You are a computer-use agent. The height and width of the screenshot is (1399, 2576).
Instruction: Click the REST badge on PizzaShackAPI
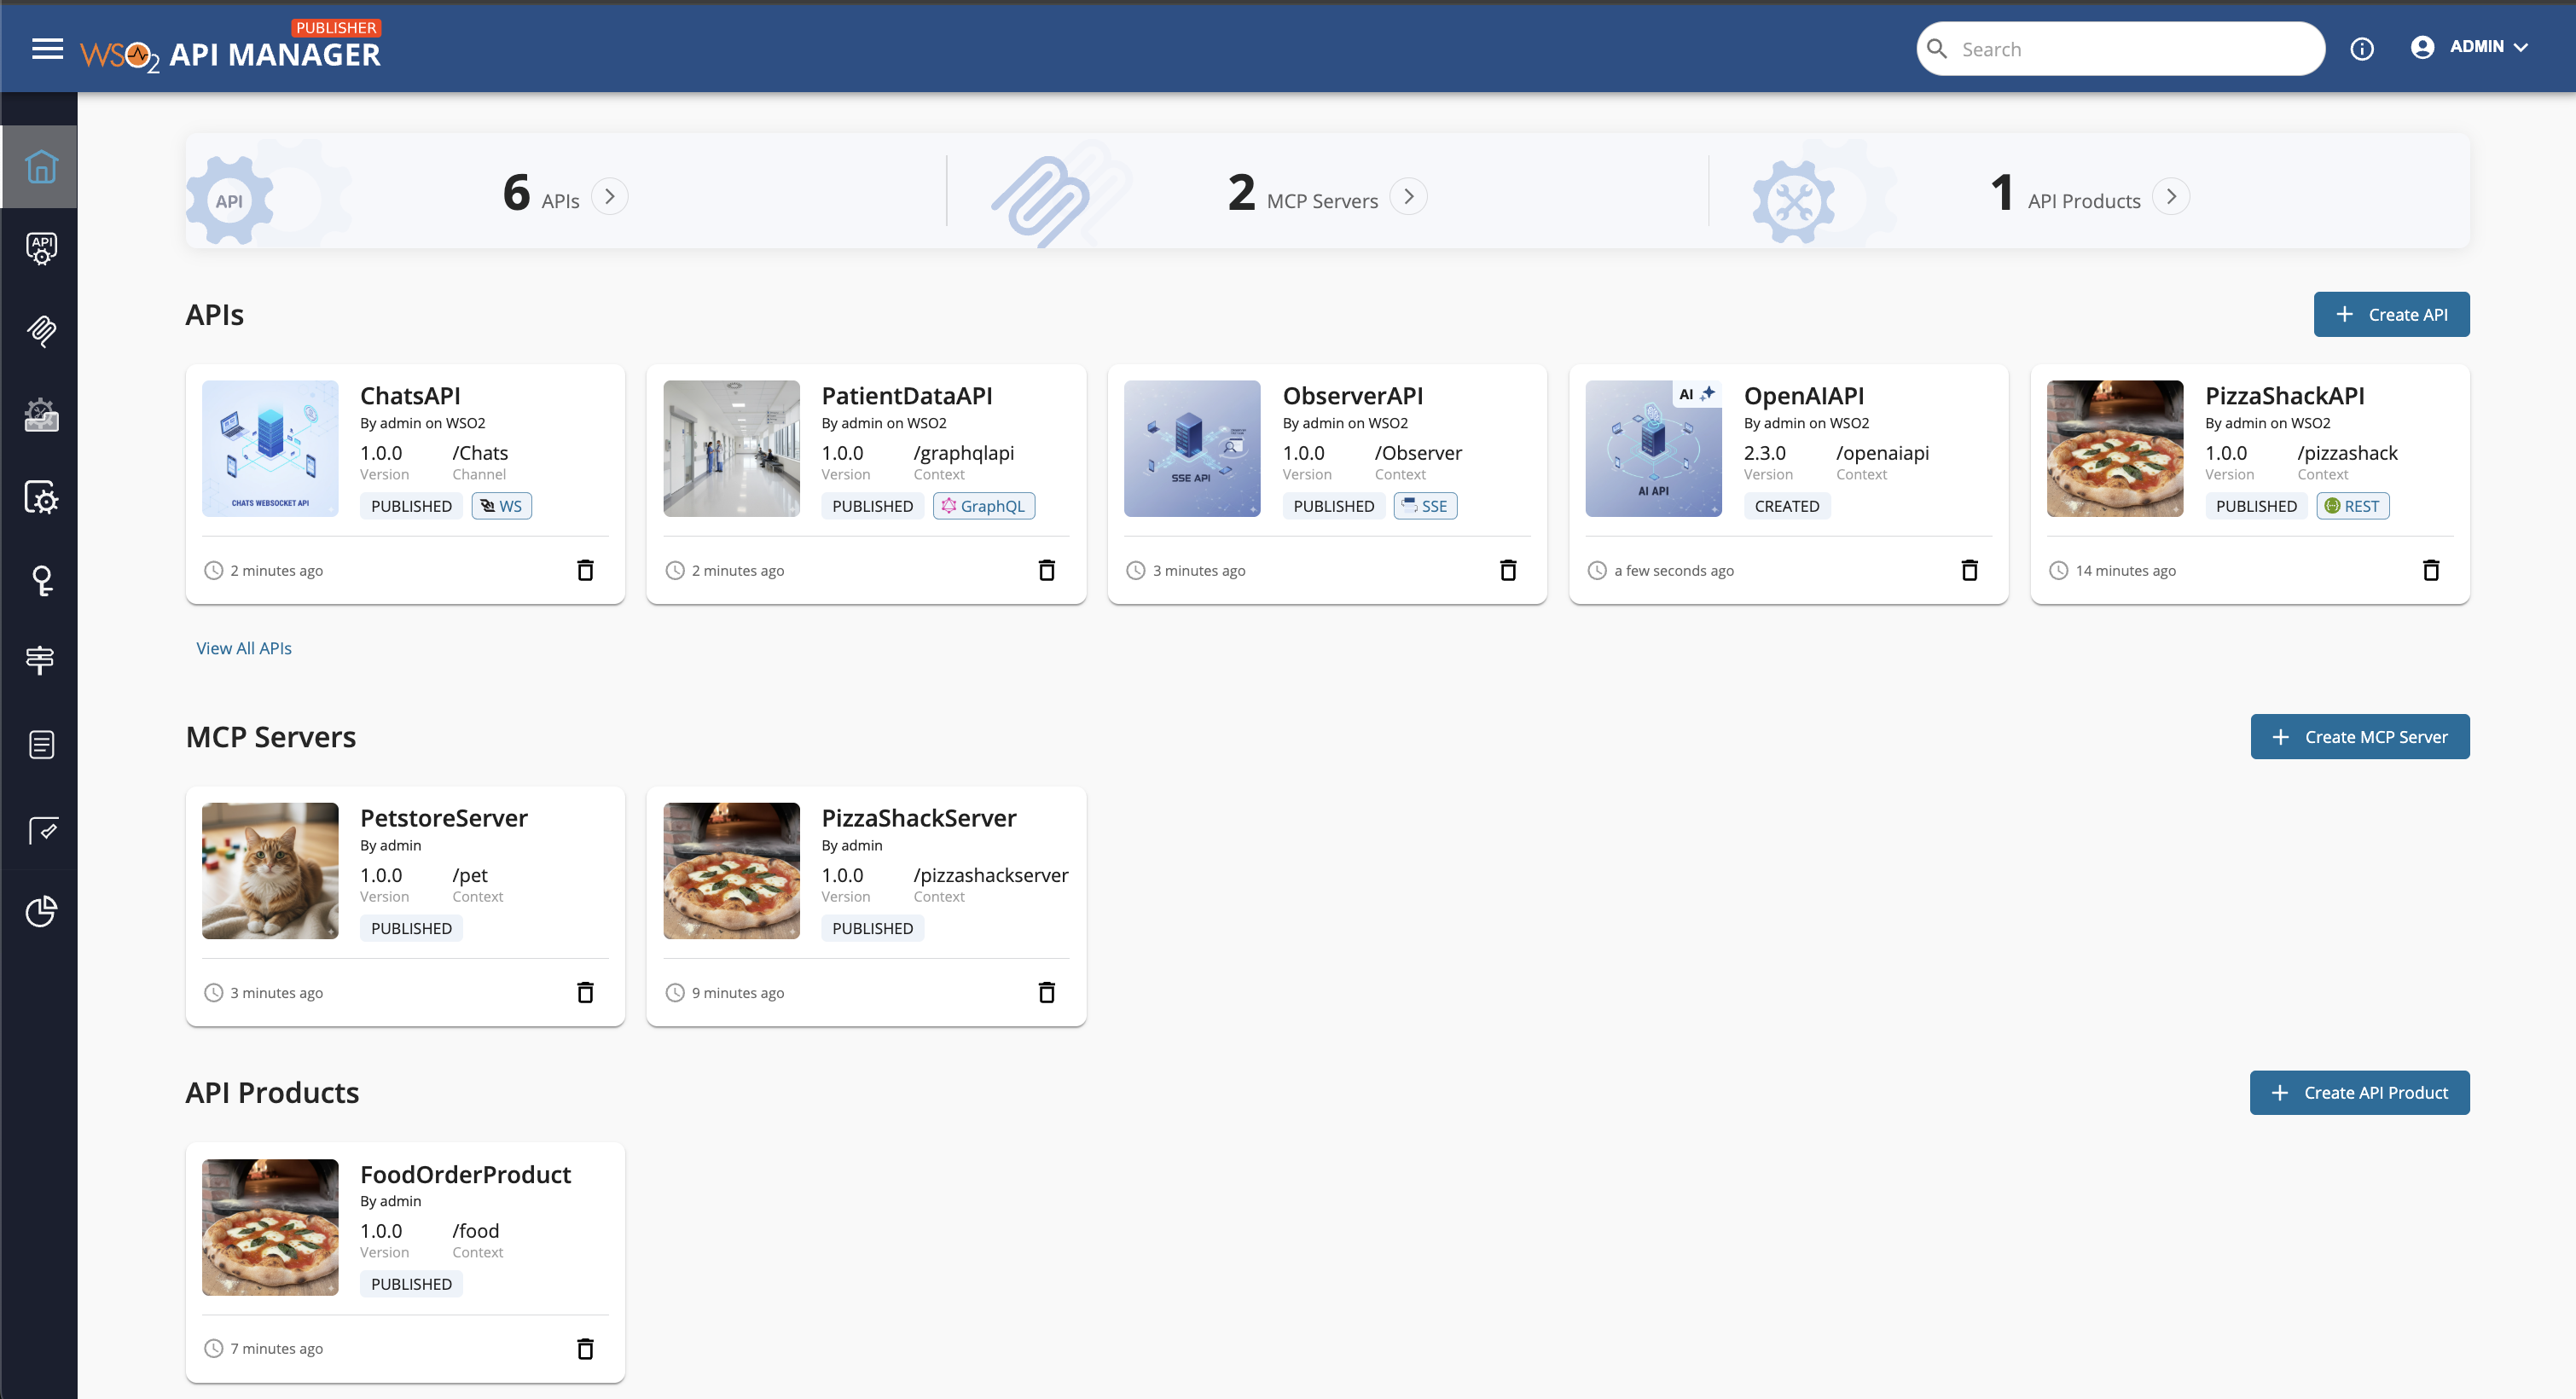point(2352,505)
